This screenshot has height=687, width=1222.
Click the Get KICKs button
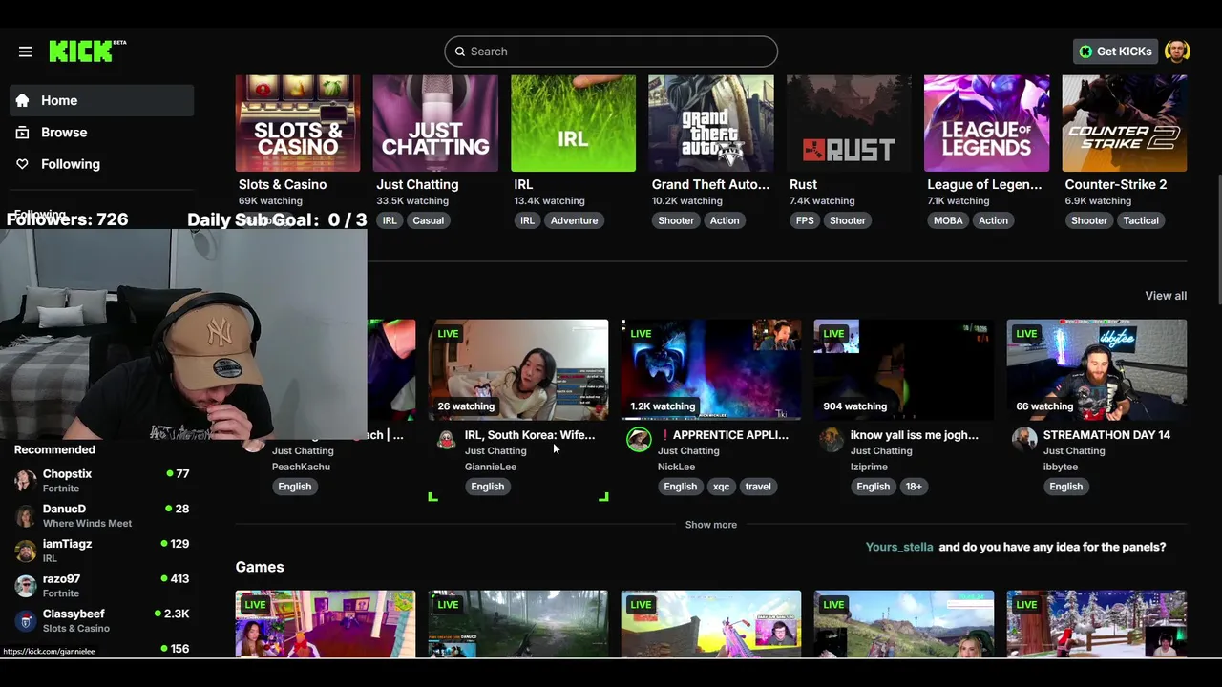click(1115, 52)
